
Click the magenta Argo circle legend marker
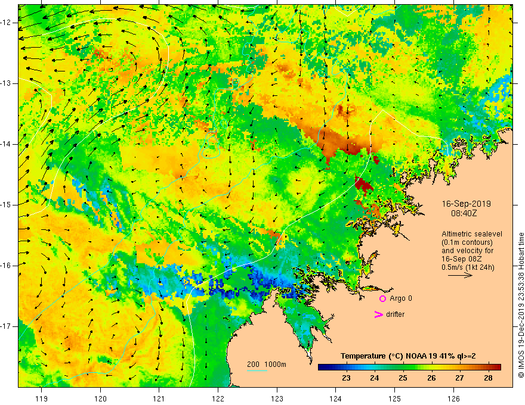[382, 298]
